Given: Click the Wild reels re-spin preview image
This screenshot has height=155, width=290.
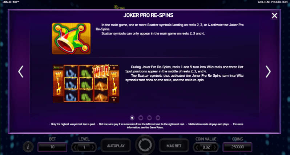Looking at the screenshot, I should tap(86, 84).
